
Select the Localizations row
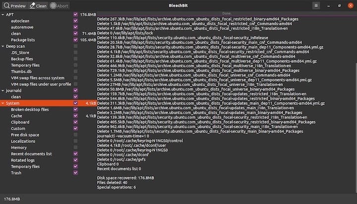point(48,141)
